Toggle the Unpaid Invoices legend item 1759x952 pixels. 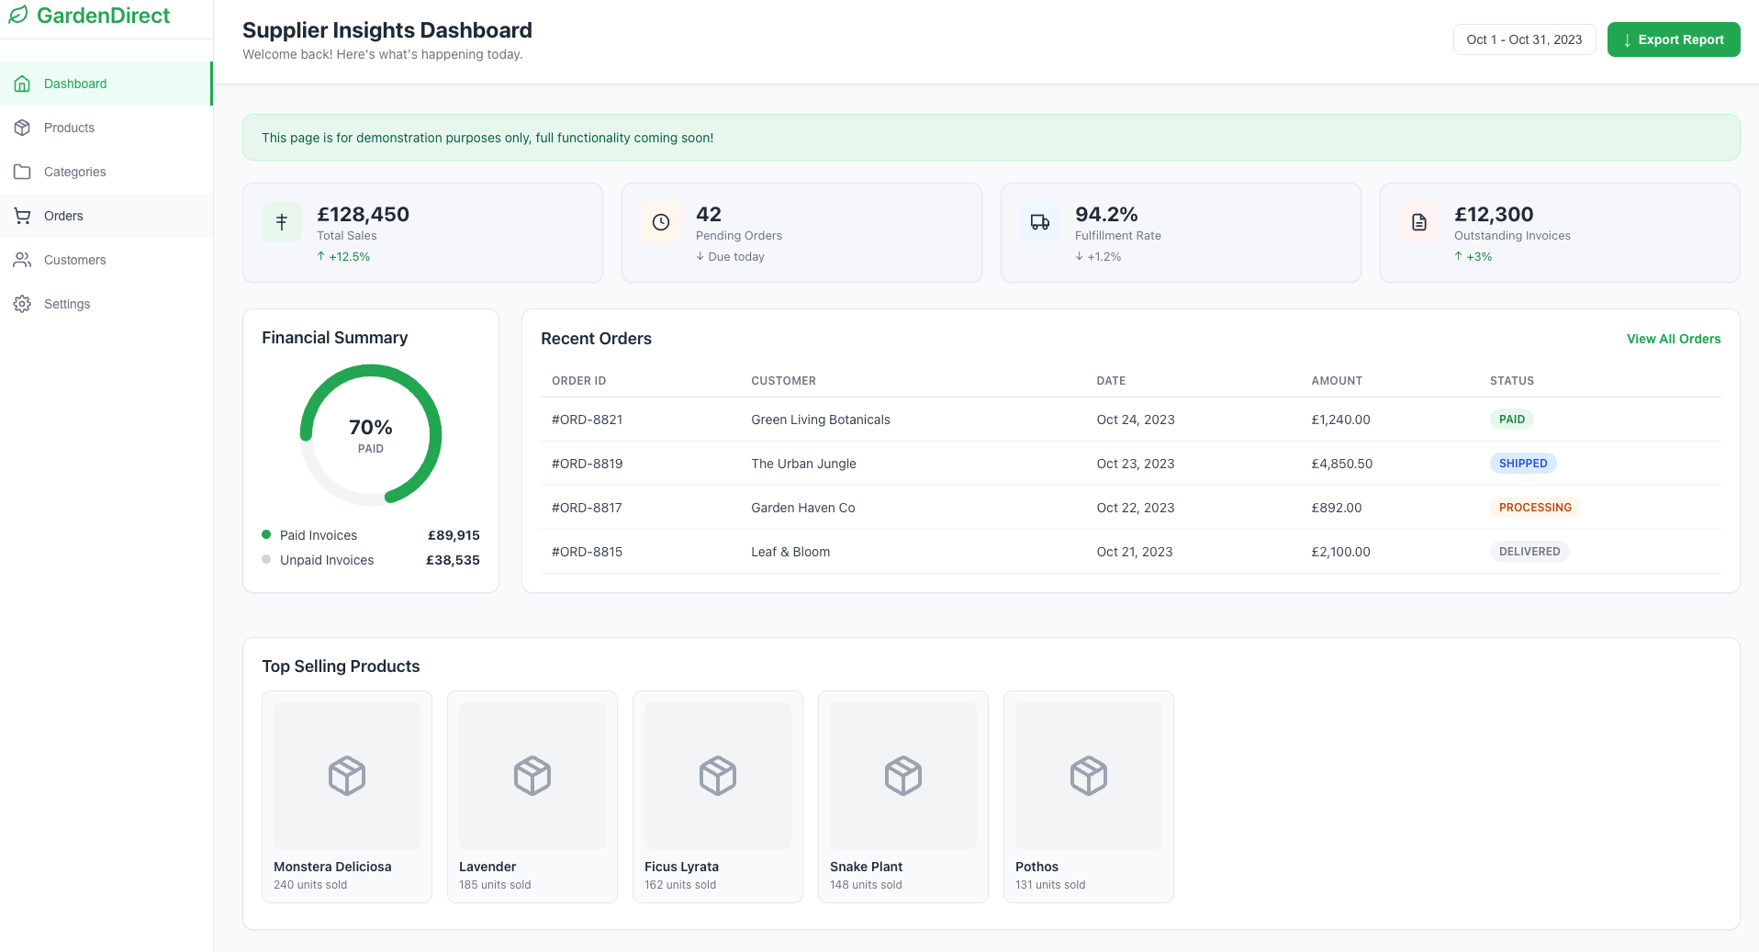pos(326,559)
